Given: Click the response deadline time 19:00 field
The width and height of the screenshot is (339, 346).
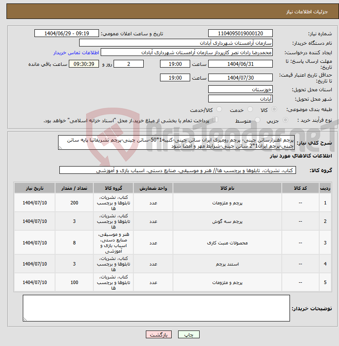Looking at the screenshot, I should coord(175,64).
